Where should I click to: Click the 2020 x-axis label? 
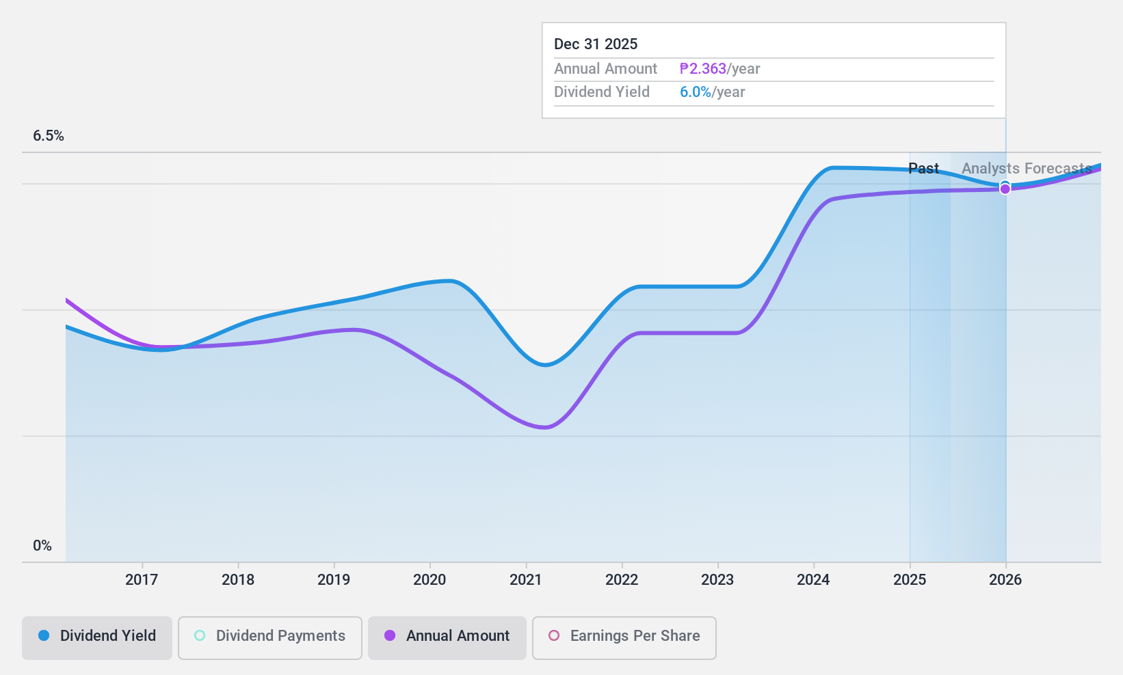(x=430, y=580)
